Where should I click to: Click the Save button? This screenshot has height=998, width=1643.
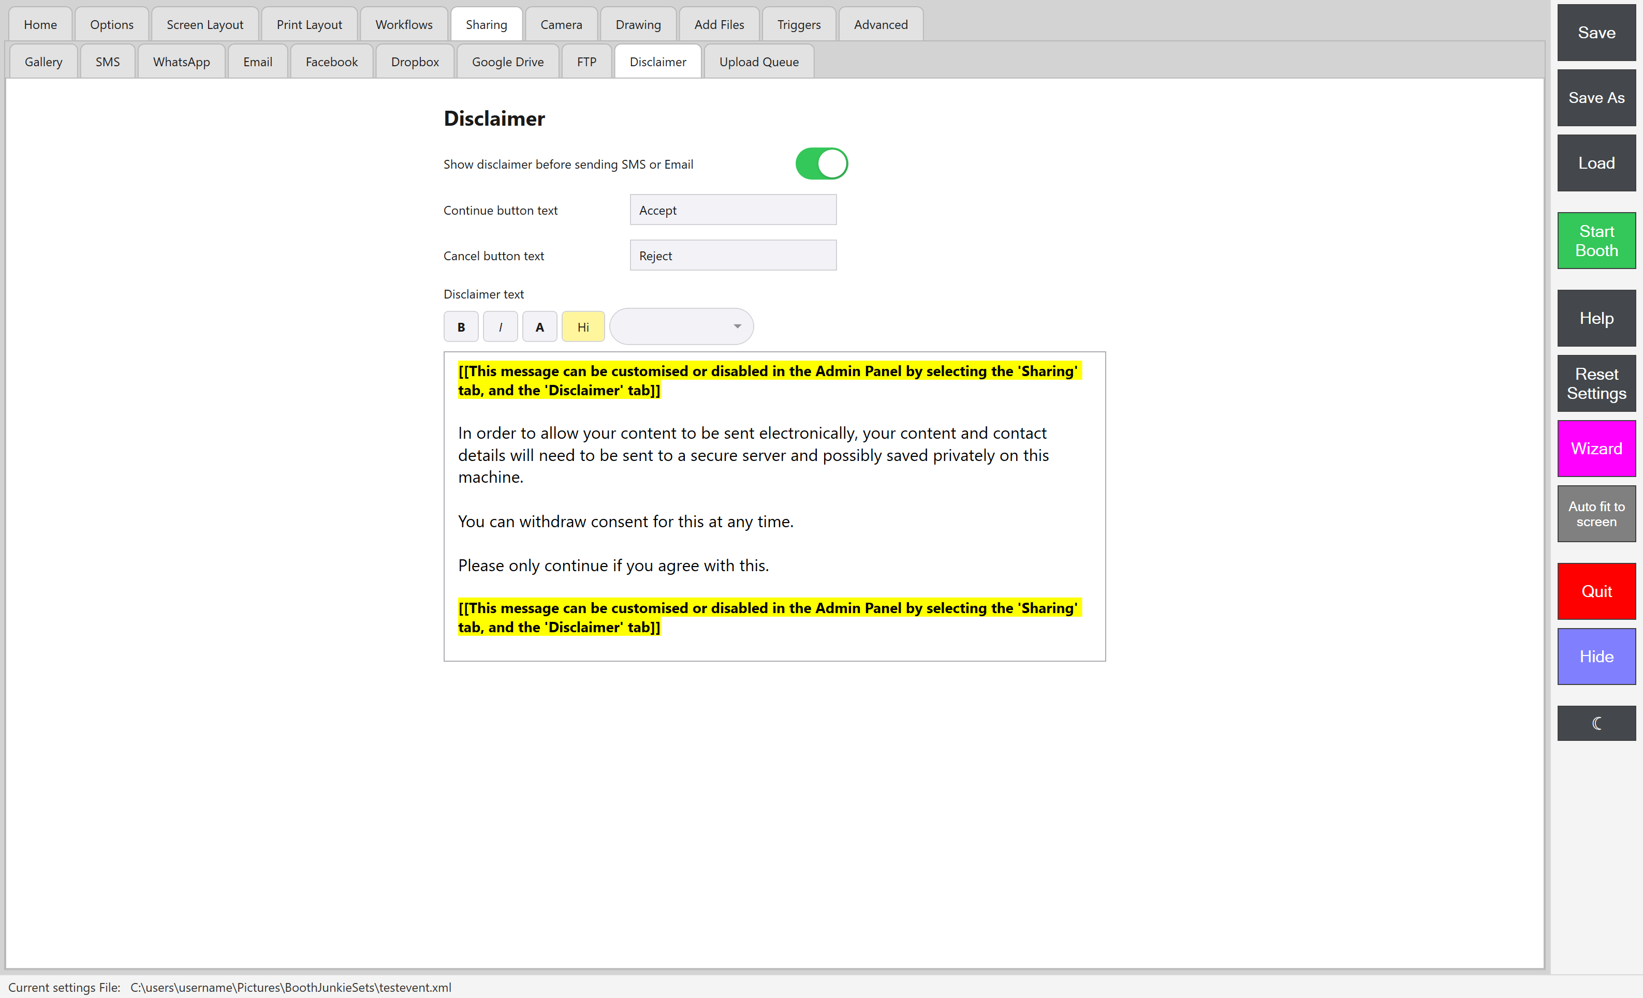pyautogui.click(x=1596, y=33)
